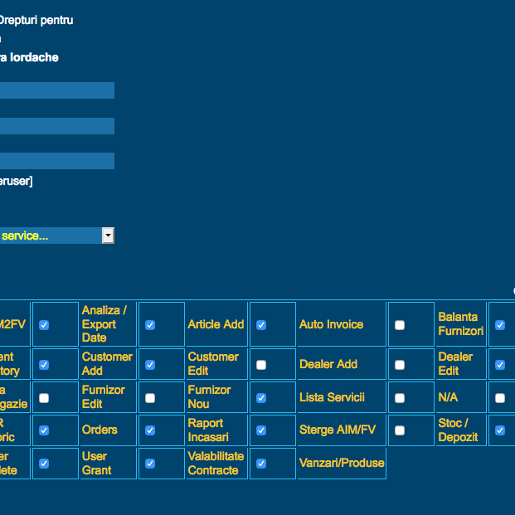Check the Sterge AIM/FV checkbox
Viewport: 515px width, 515px height.
pos(400,430)
